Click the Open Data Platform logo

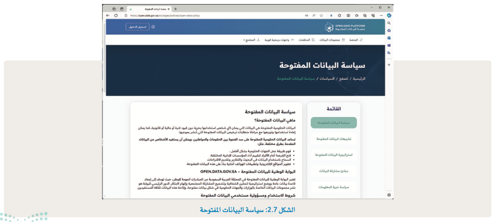click(x=345, y=27)
